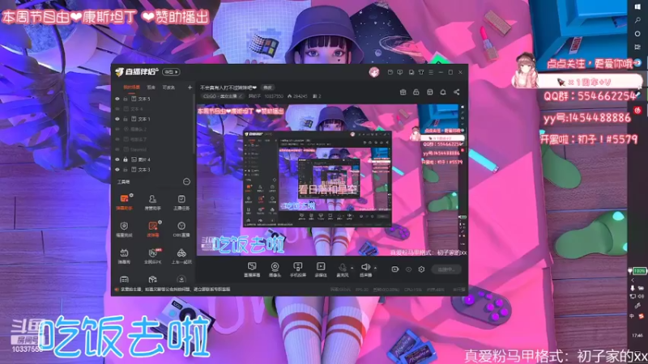Open the settings gear beside stream button
Image resolution: width=648 pixels, height=364 pixels.
pos(421,269)
